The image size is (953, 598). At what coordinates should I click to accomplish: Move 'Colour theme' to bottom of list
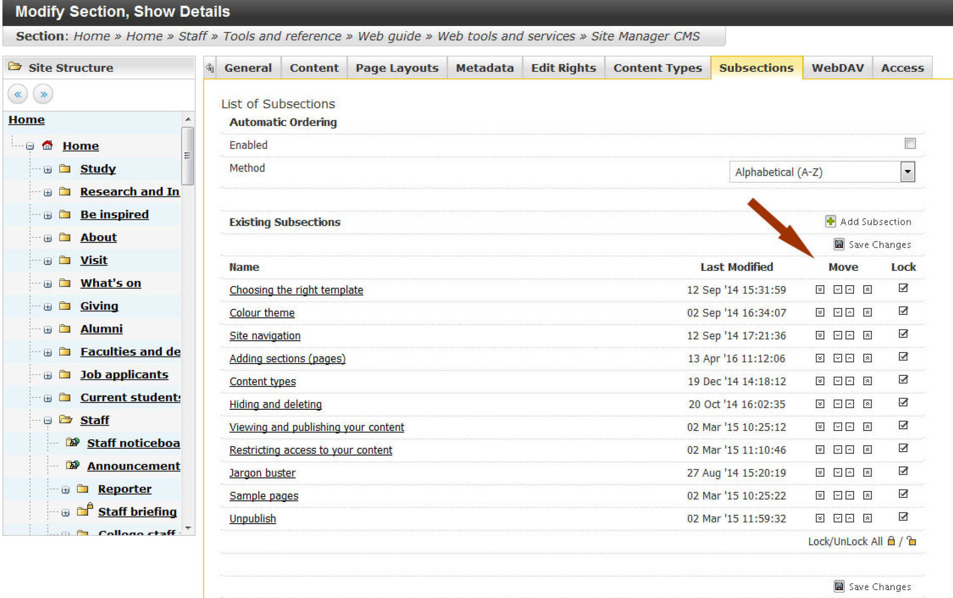(820, 312)
